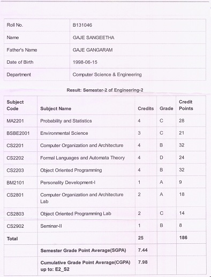Click father's name GAJE GANGARAM
Screen dimensions: 211x277
[x=93, y=50]
